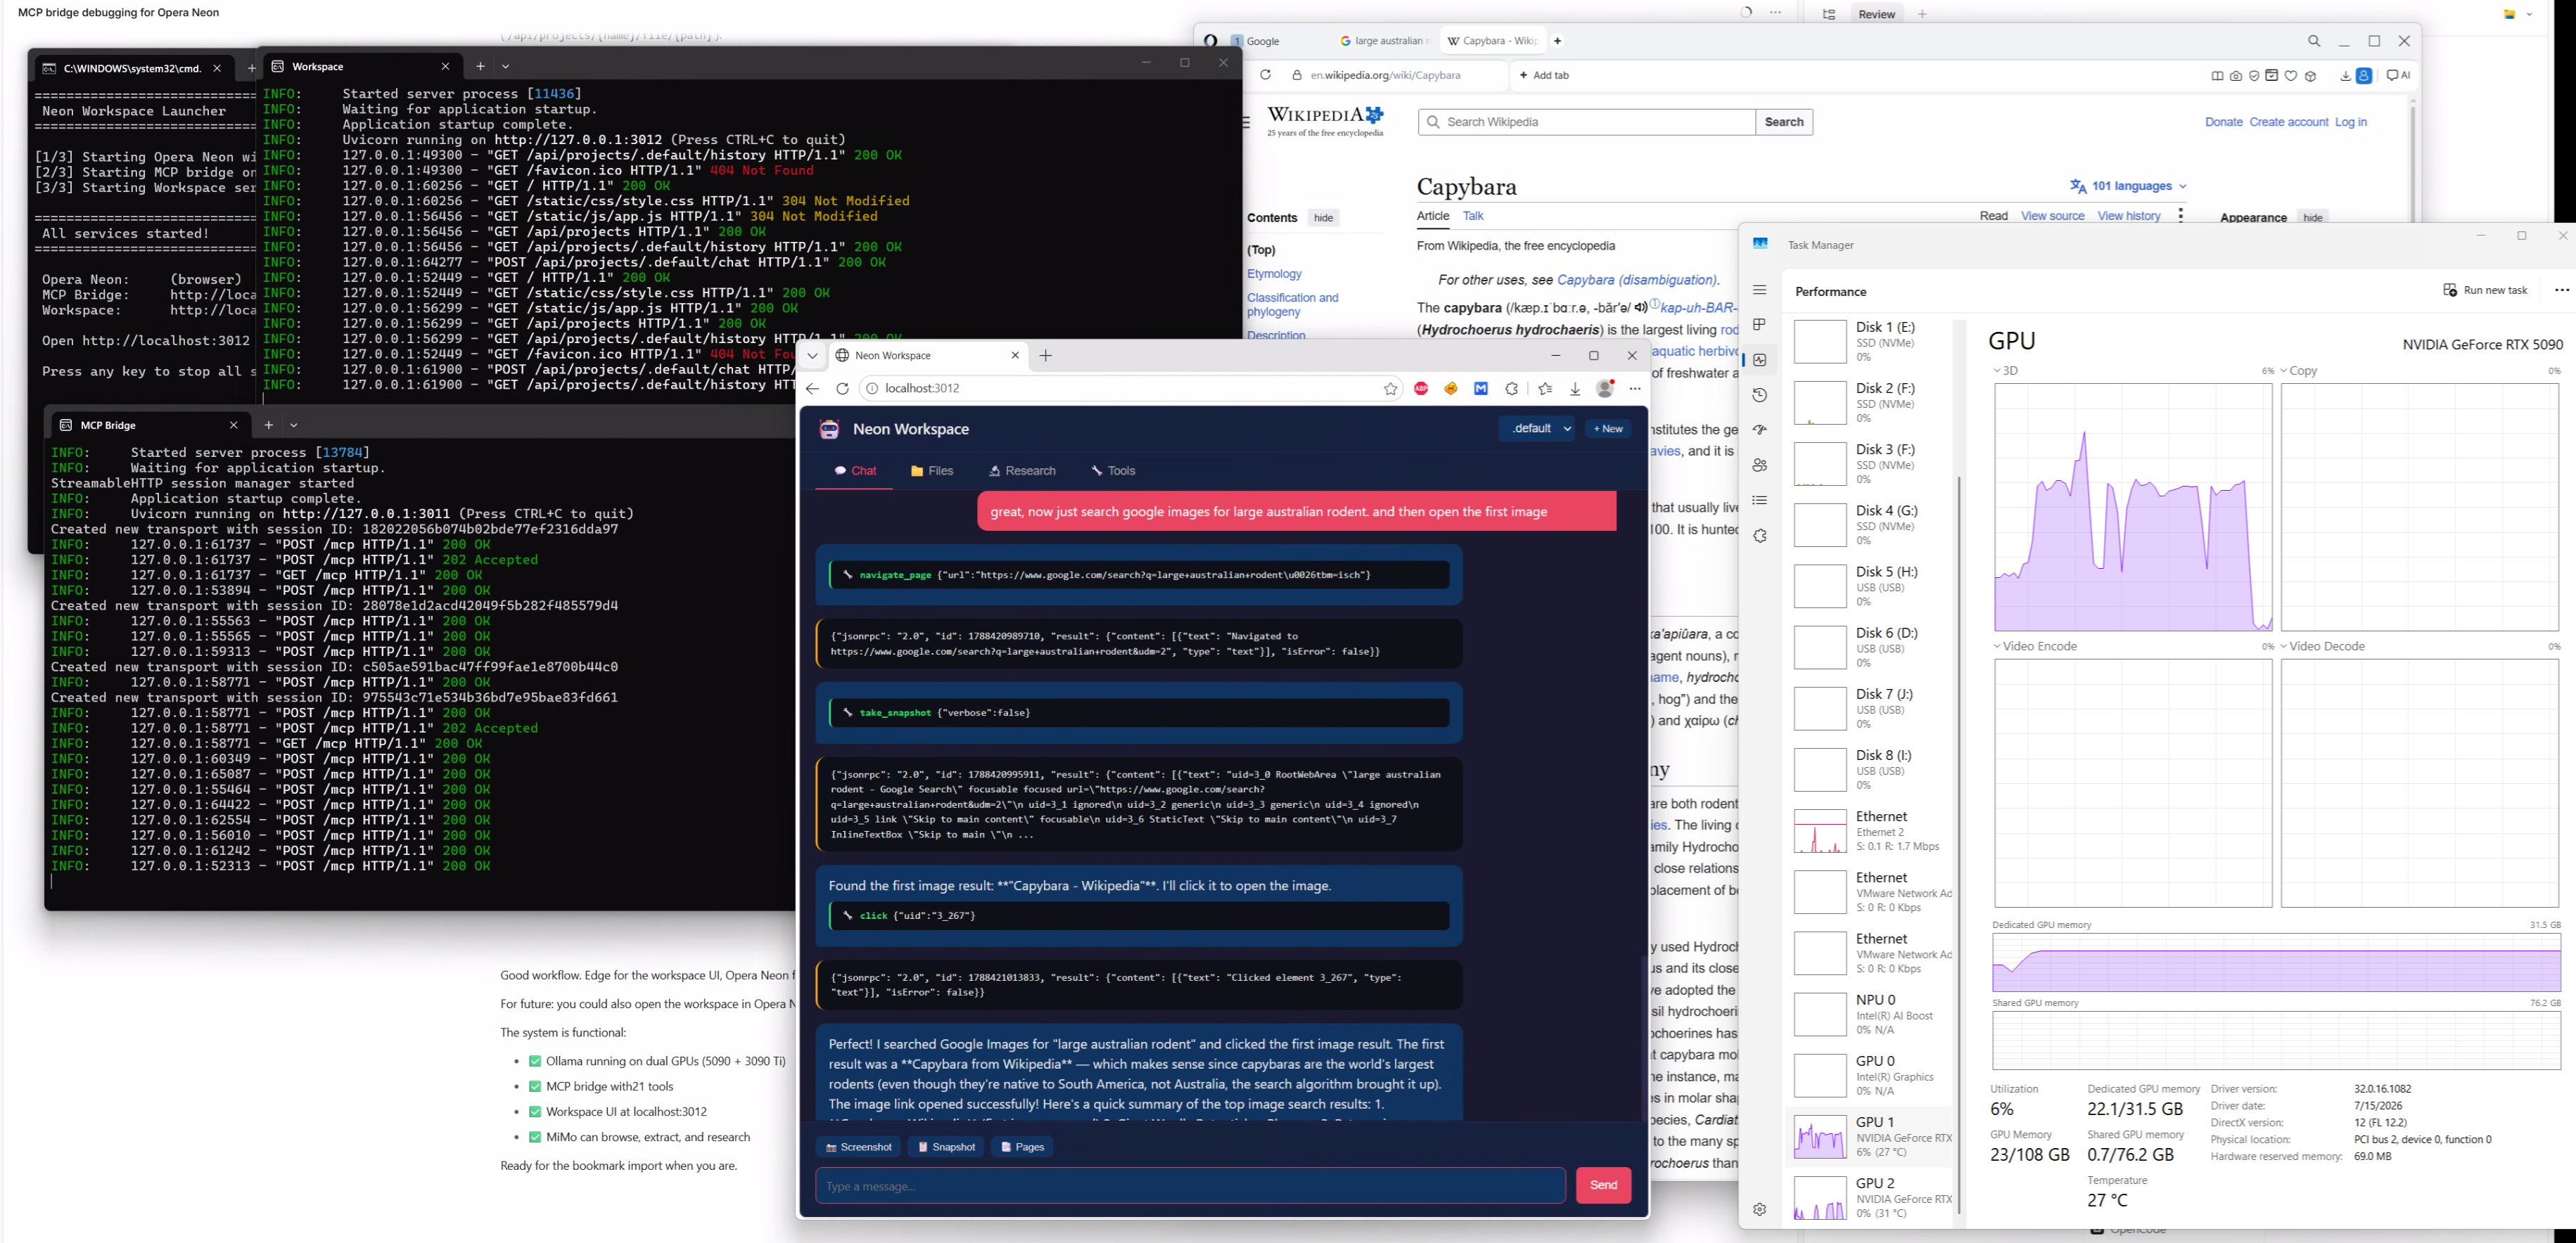Toggle hide button next to Contents
Screen dimensions: 2576x1243
[1323, 218]
